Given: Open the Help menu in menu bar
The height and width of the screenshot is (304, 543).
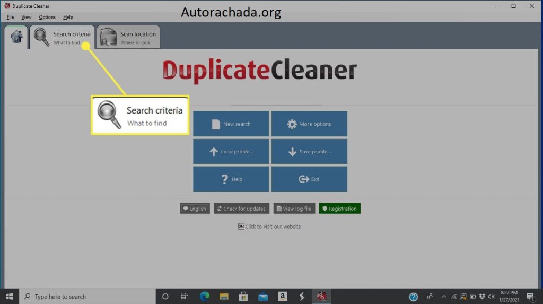Looking at the screenshot, I should point(68,17).
